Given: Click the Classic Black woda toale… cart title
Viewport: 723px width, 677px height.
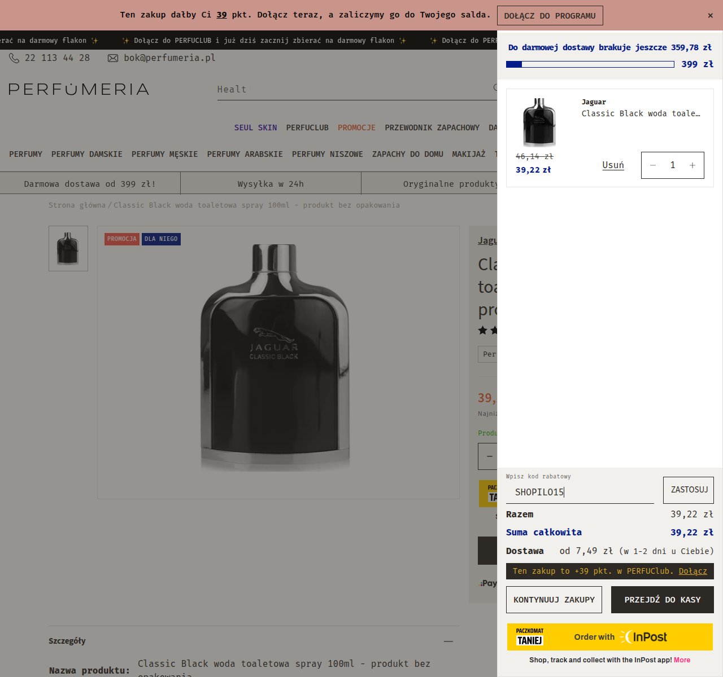Looking at the screenshot, I should click(x=641, y=113).
